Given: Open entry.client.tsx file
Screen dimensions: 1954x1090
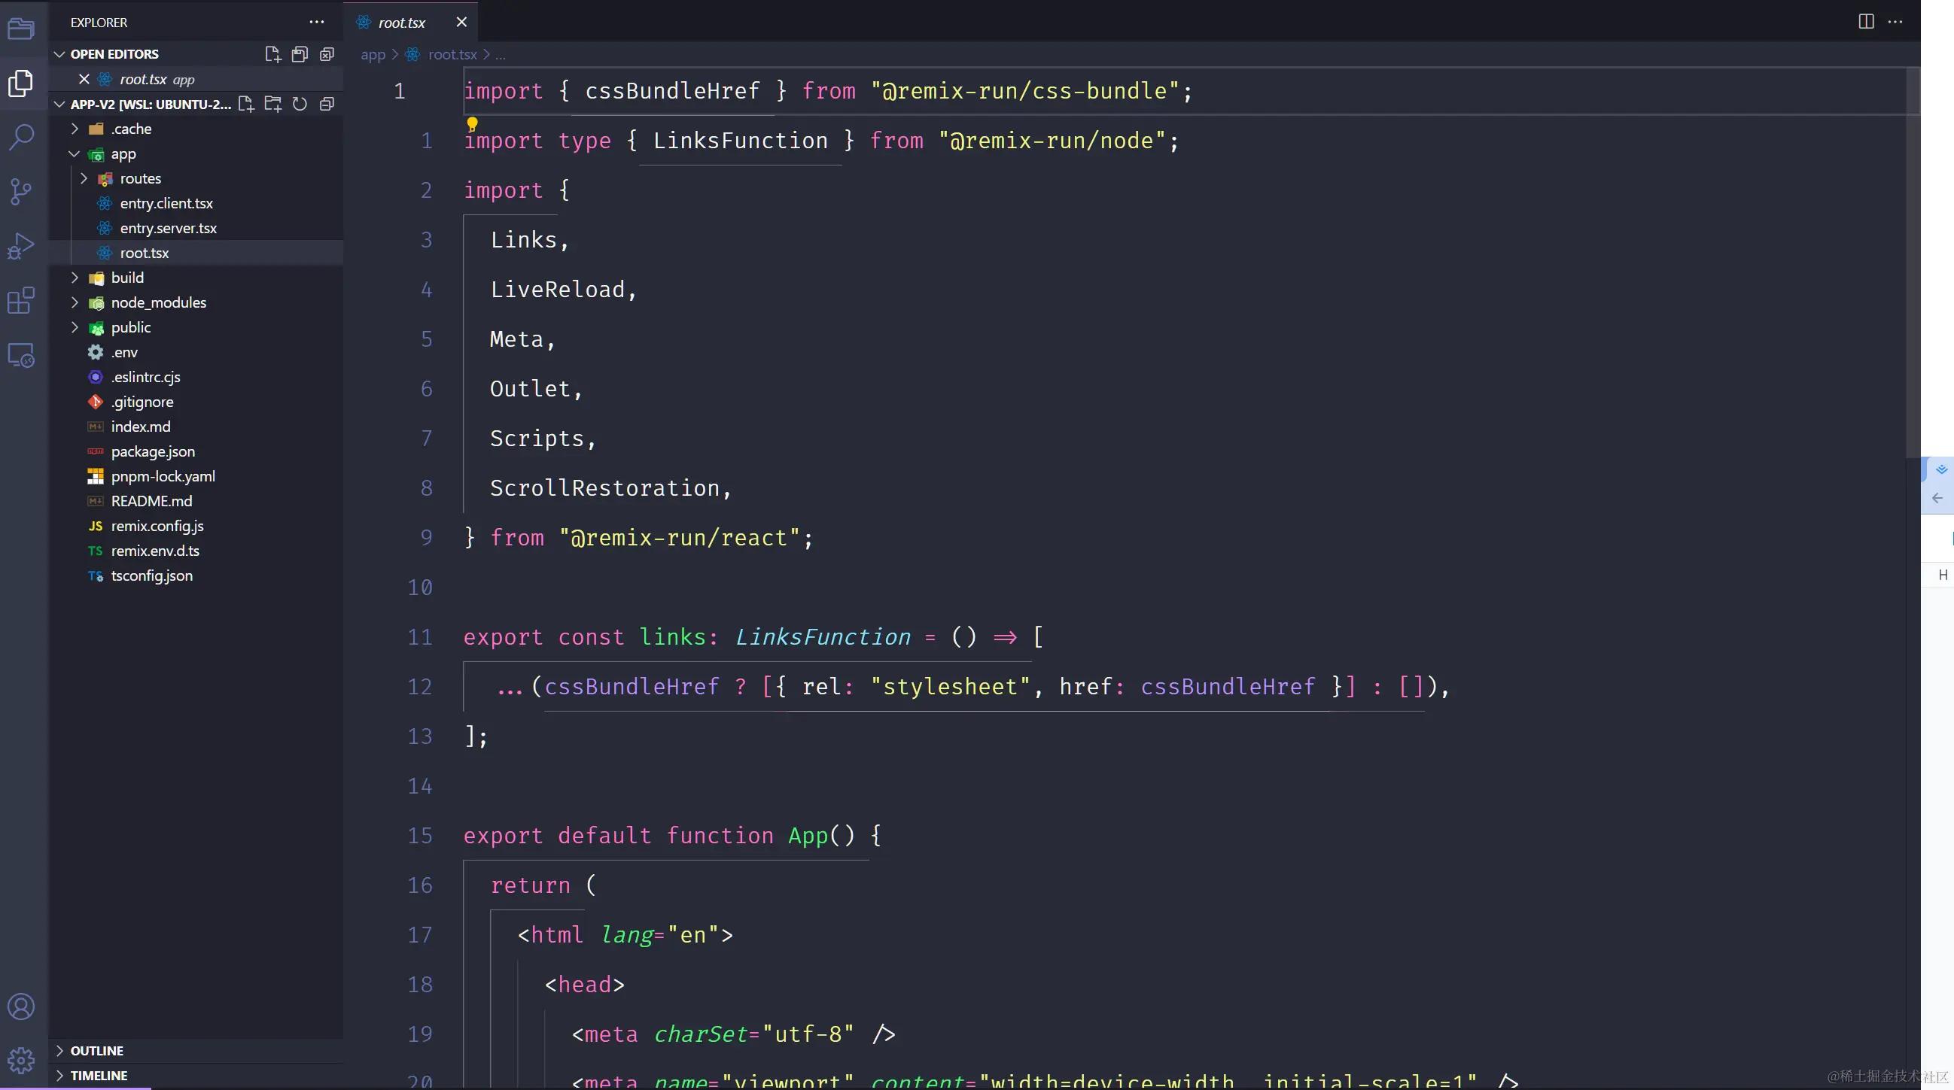Looking at the screenshot, I should (196, 203).
